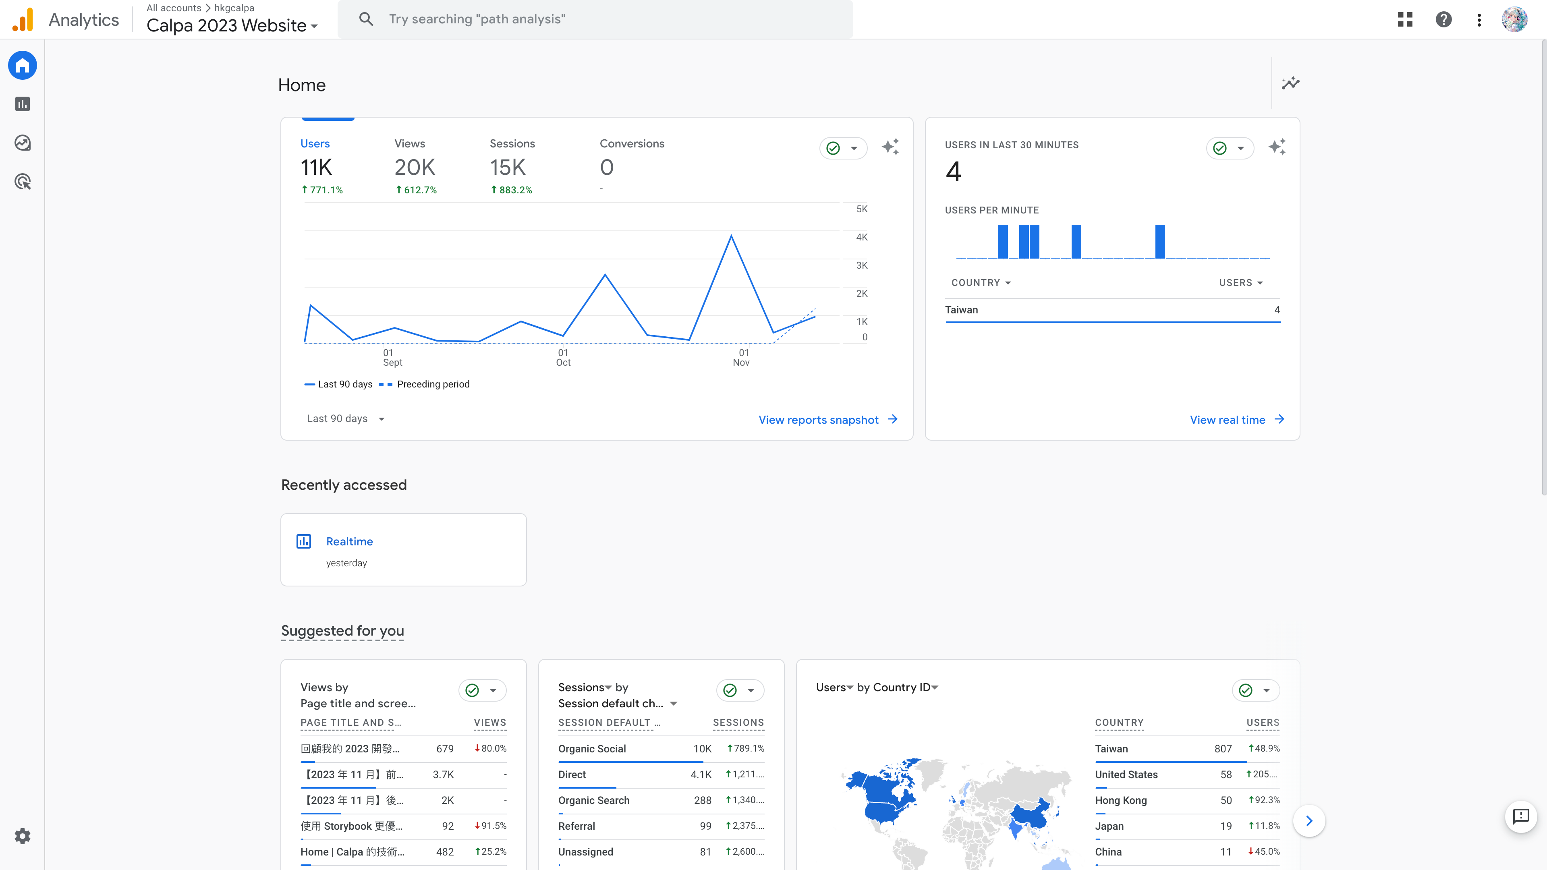Screen dimensions: 1547x870
Task: Open data quality dropdown on Sessions by card
Action: tap(740, 690)
